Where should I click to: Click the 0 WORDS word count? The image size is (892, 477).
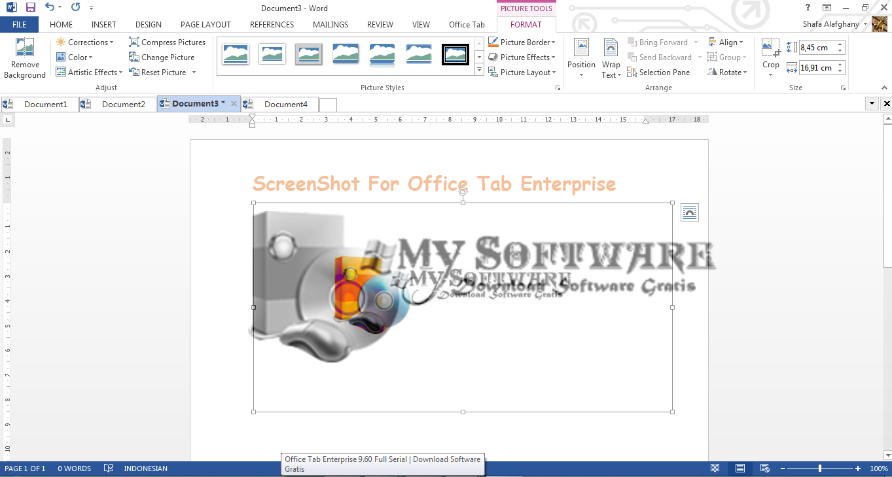[x=74, y=469]
